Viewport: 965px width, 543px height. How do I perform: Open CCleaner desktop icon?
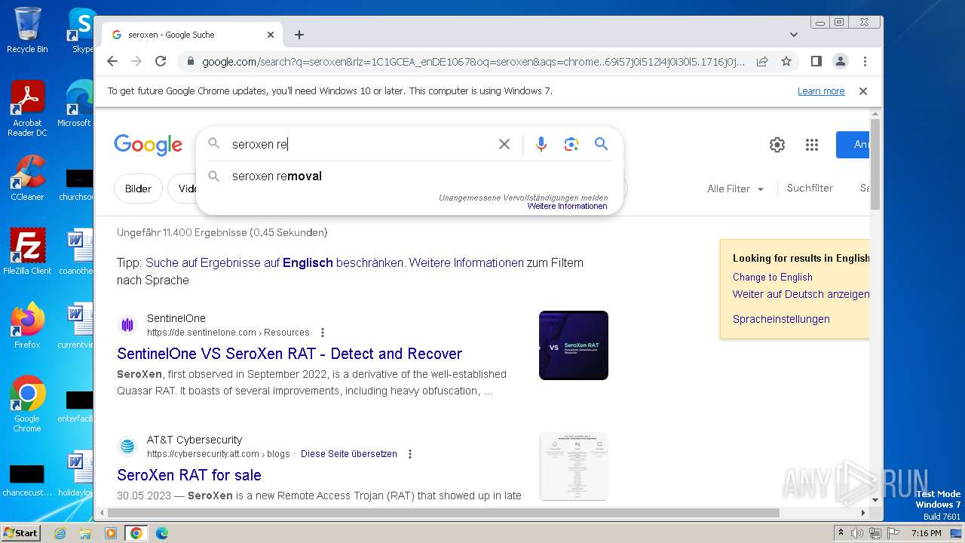[27, 178]
